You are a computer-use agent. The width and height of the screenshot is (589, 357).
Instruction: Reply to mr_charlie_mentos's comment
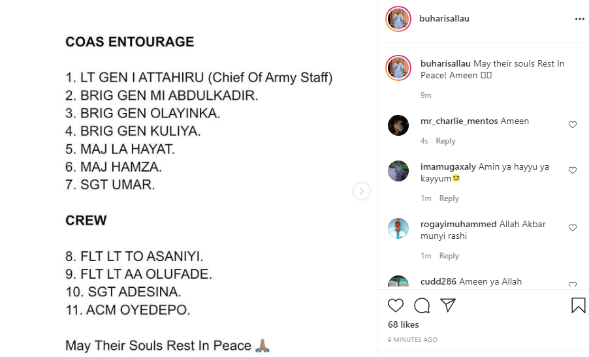click(445, 141)
